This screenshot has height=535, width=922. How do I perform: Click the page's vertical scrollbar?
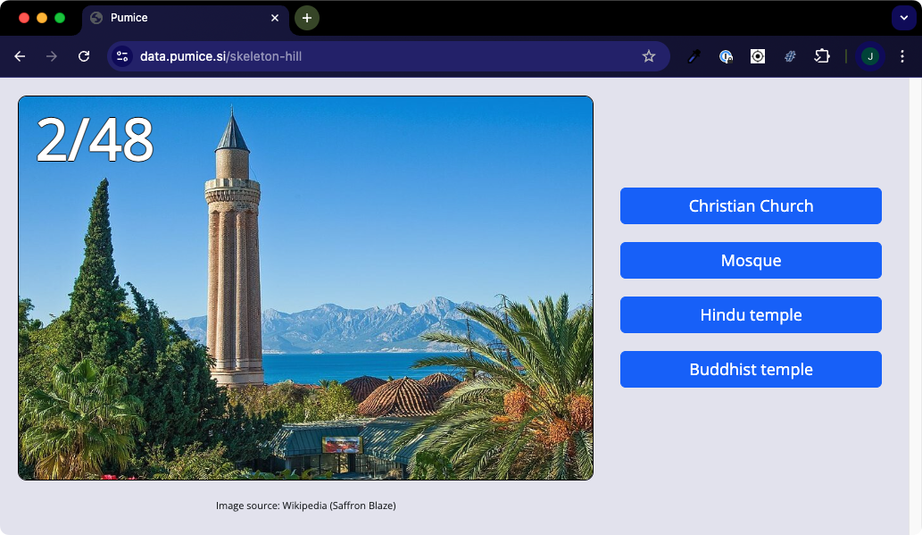916,306
